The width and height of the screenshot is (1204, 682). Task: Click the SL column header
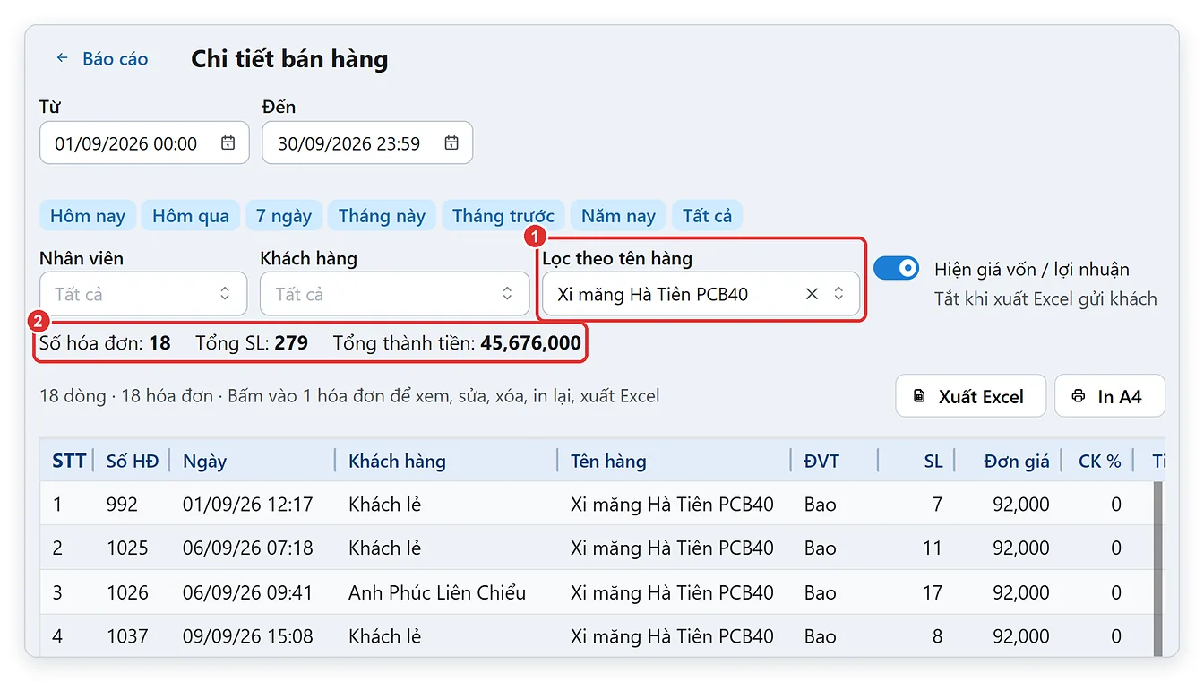tap(933, 462)
